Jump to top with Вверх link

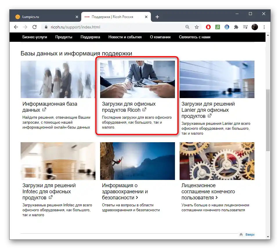(250, 234)
